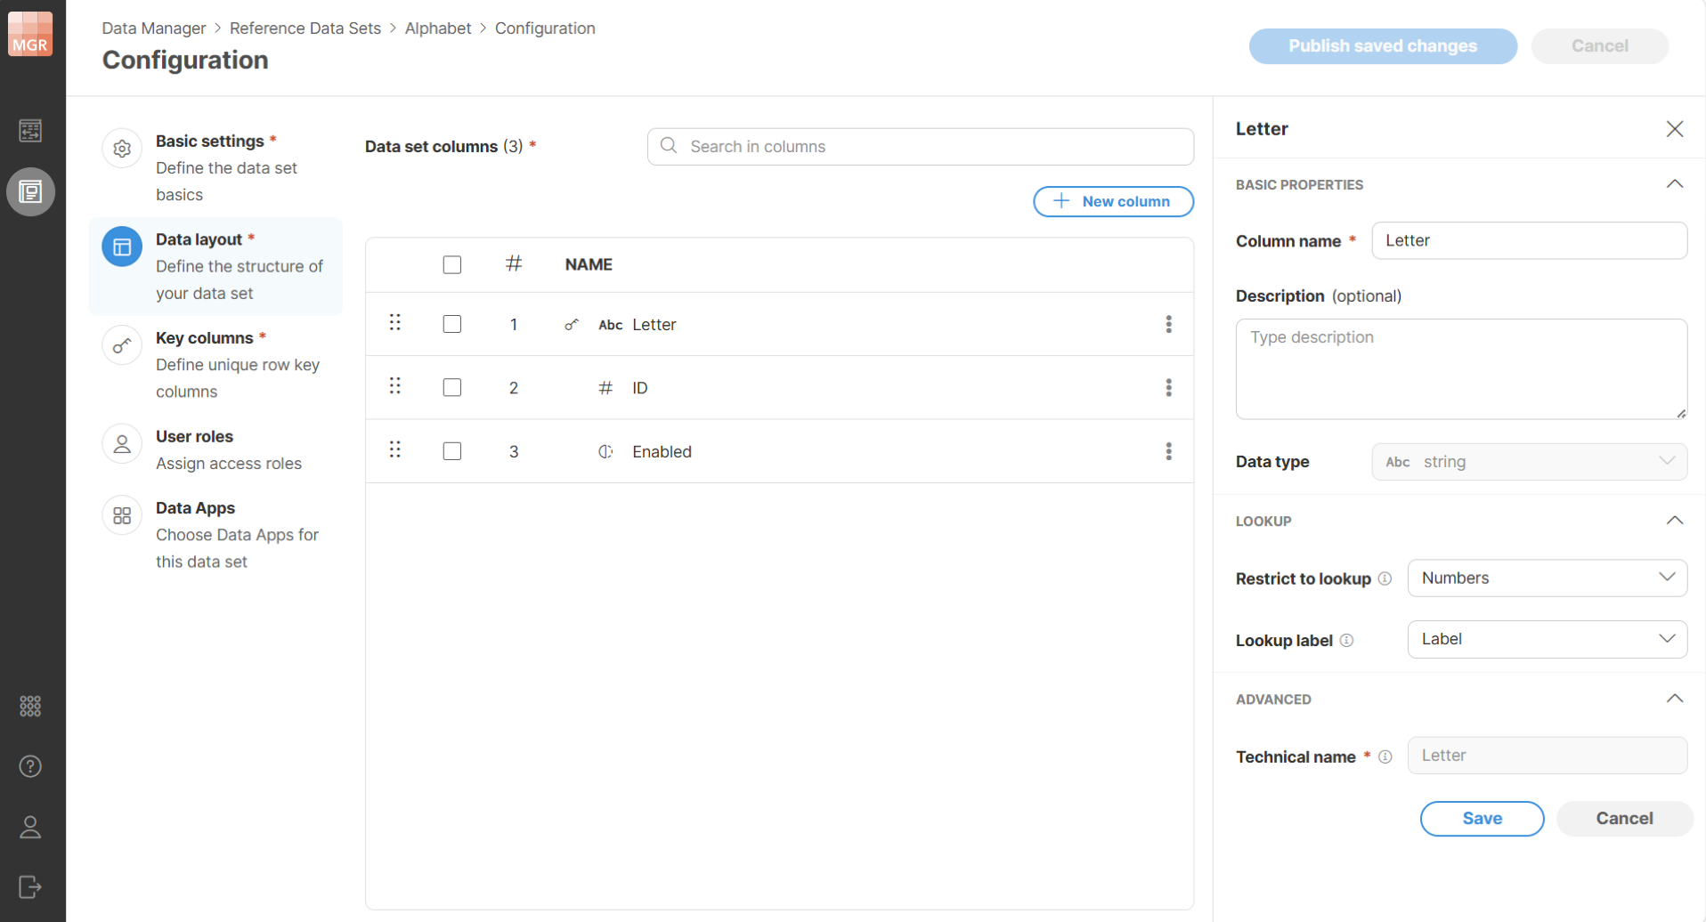Click the Data layout step icon
The height and width of the screenshot is (922, 1706).
122,247
